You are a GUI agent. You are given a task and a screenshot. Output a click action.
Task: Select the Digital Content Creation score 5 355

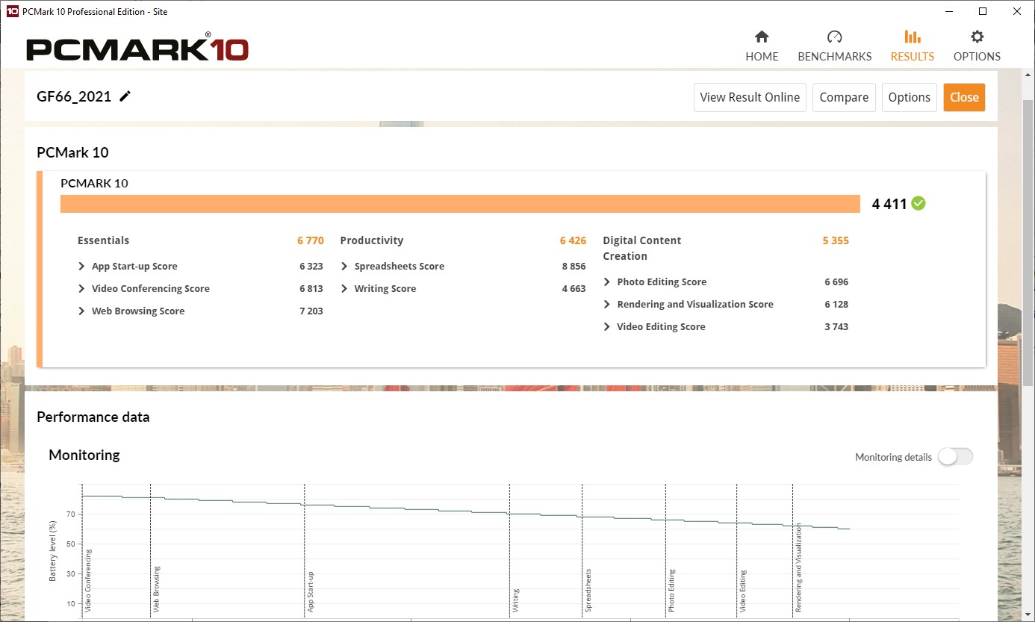836,240
